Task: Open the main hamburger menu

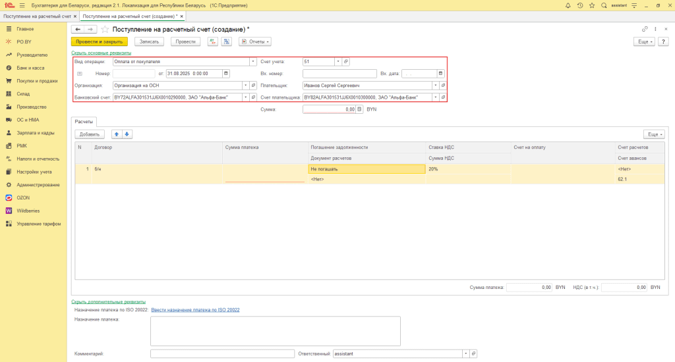Action: [x=22, y=5]
